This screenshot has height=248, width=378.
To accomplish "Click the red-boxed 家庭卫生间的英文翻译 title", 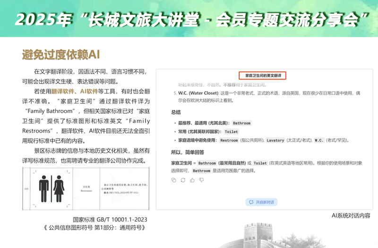I will click(263, 76).
